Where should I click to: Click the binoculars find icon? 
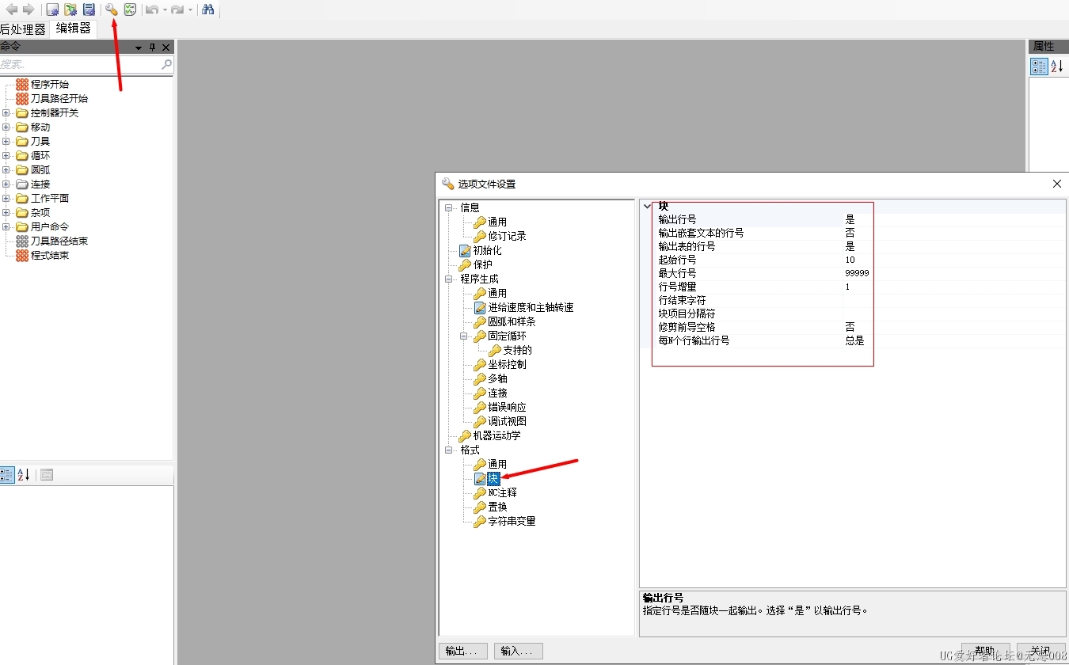[207, 9]
